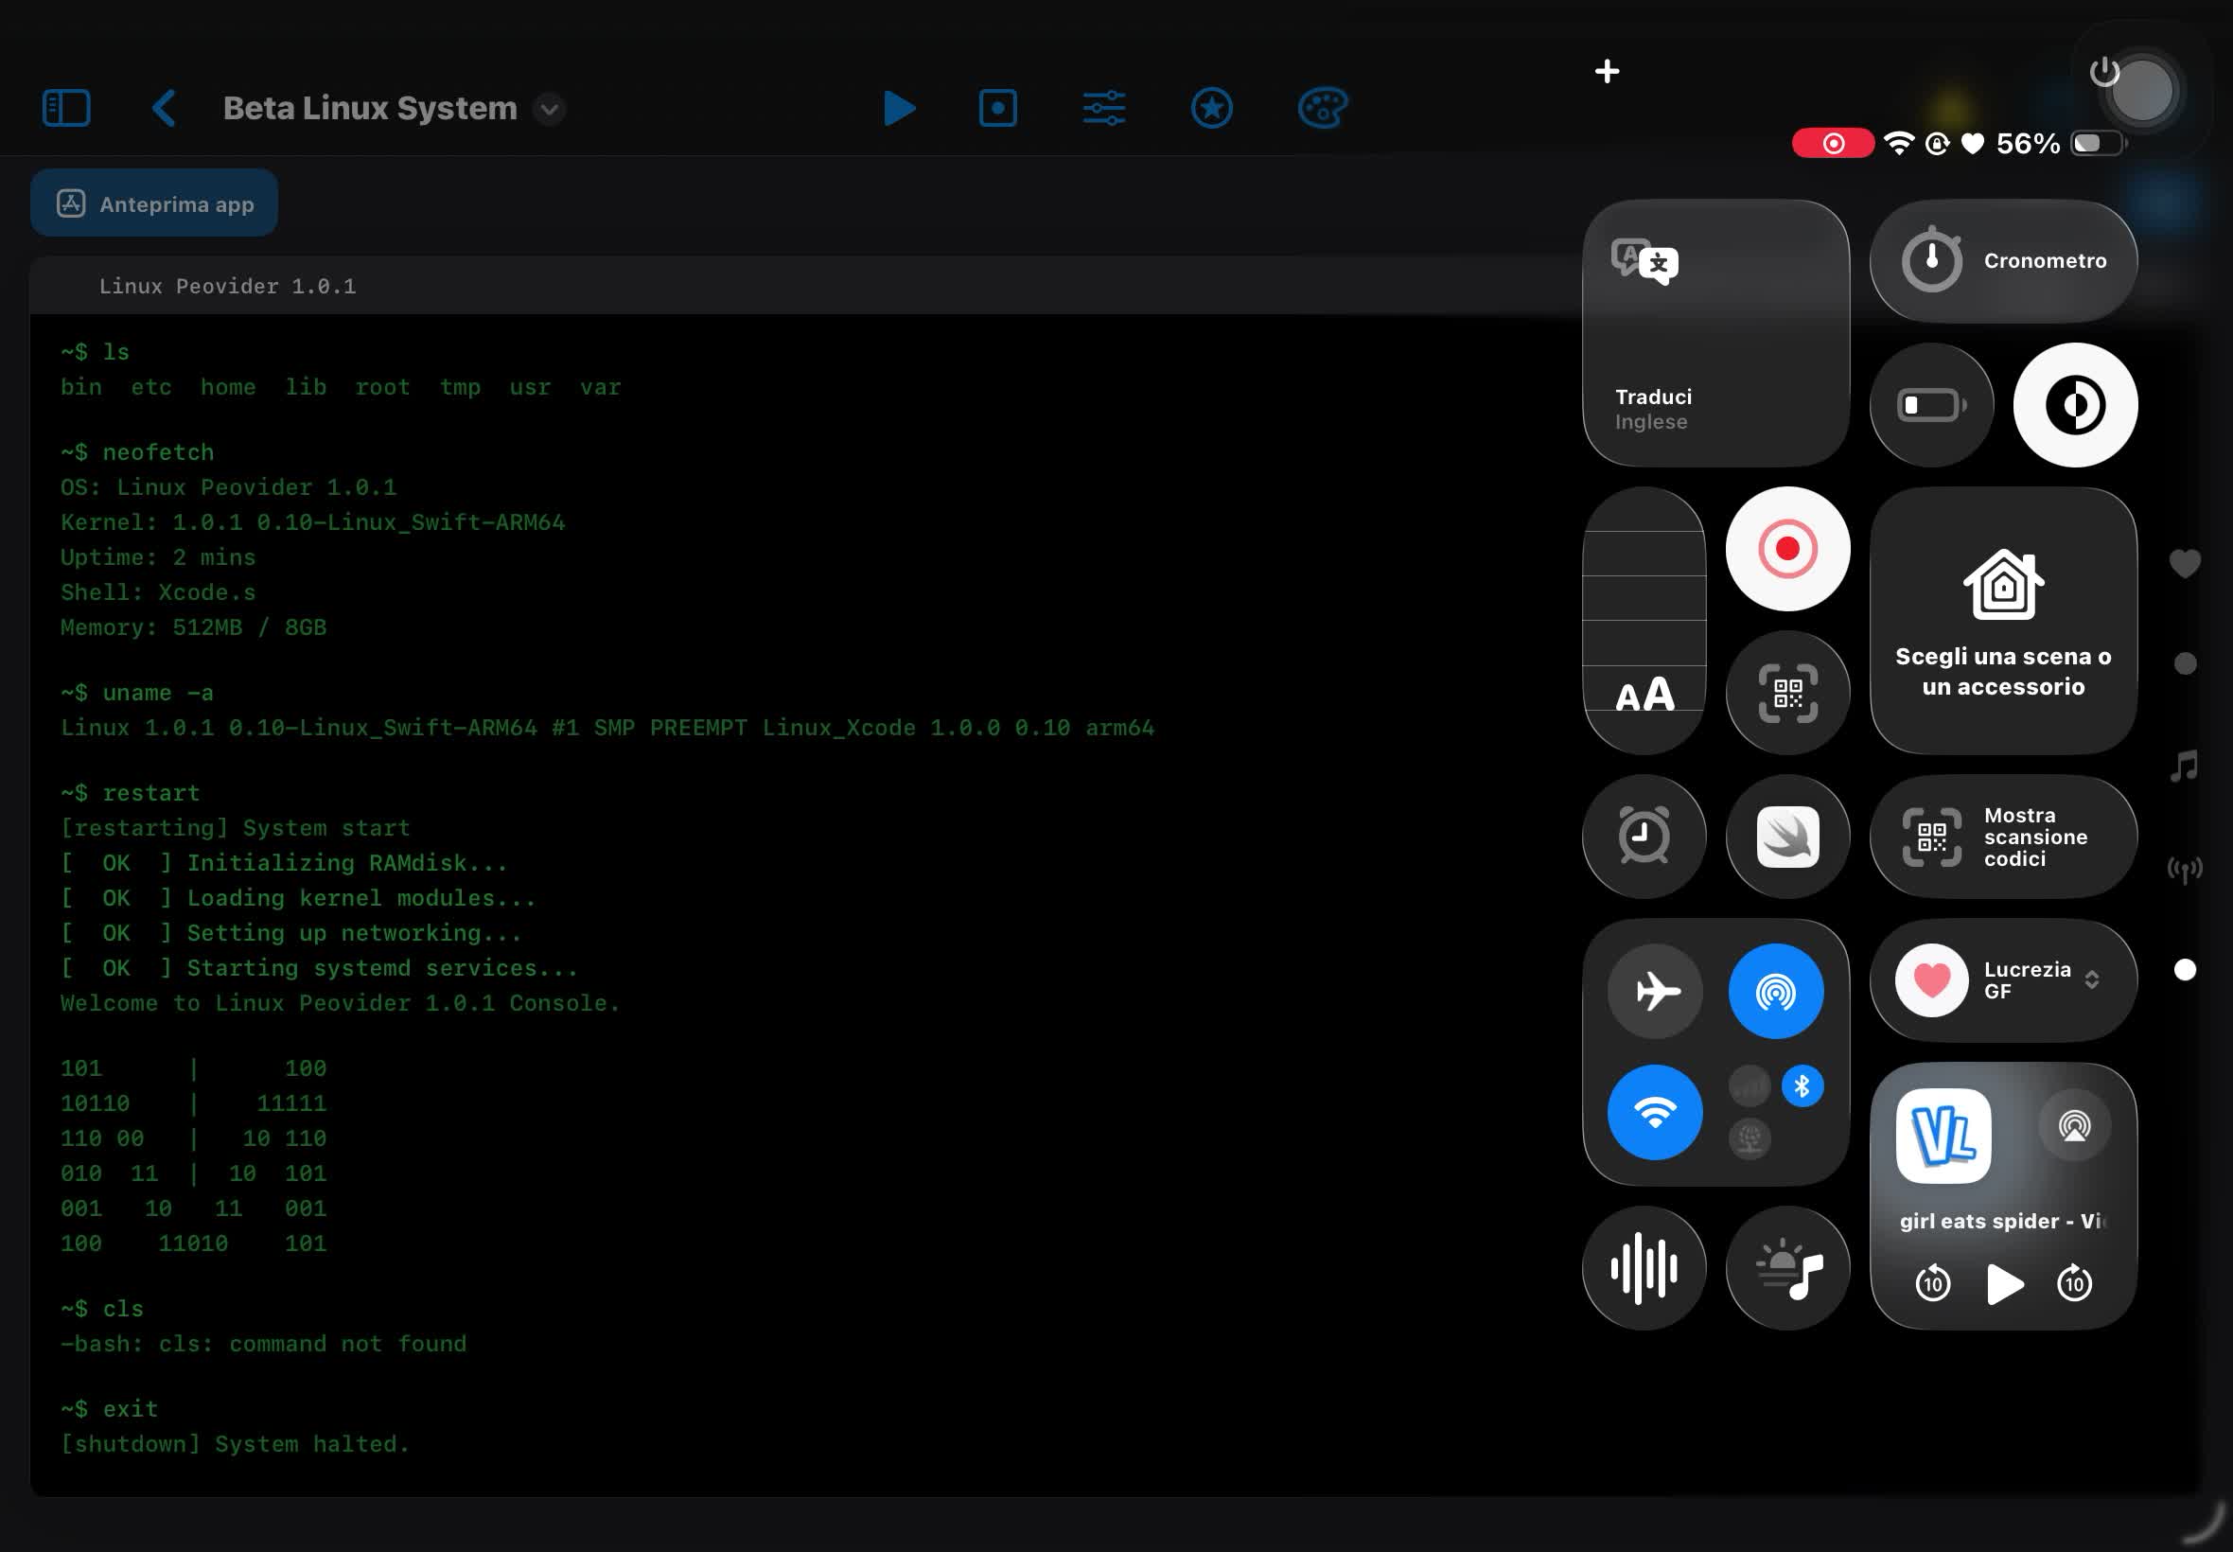Run the Beta Linux System playground

tap(898, 108)
